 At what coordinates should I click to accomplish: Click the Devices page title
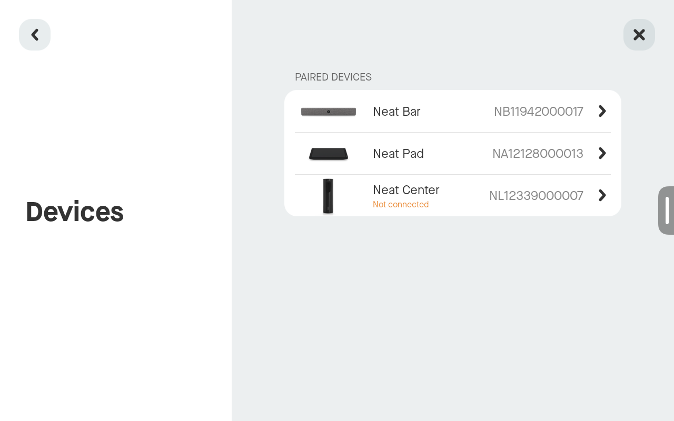74,212
